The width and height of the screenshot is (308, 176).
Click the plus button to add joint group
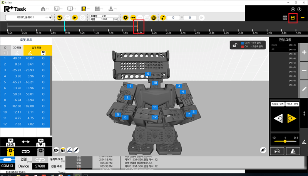point(304,53)
